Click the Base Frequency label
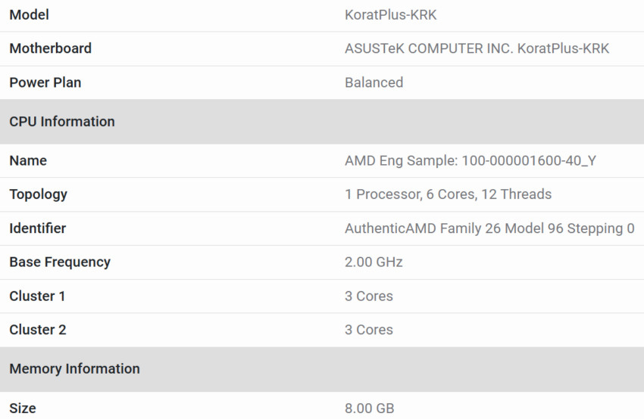Viewport: 644px width, 419px height. [60, 262]
